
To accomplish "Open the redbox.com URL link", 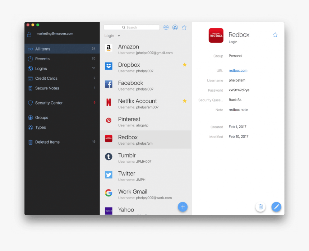I will point(238,71).
